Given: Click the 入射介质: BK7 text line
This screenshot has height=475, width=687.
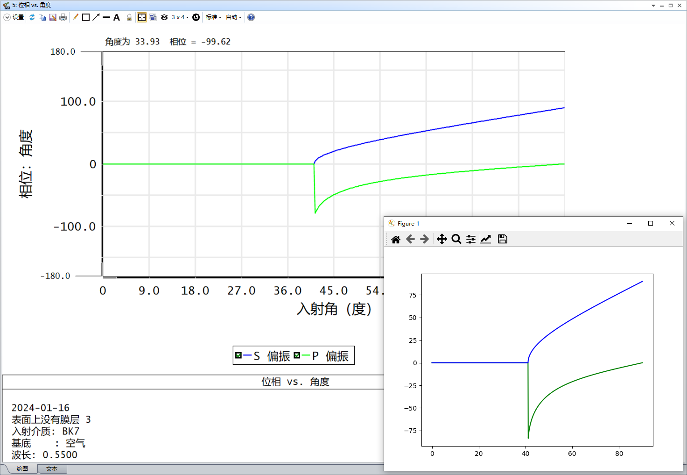Looking at the screenshot, I should [x=46, y=431].
